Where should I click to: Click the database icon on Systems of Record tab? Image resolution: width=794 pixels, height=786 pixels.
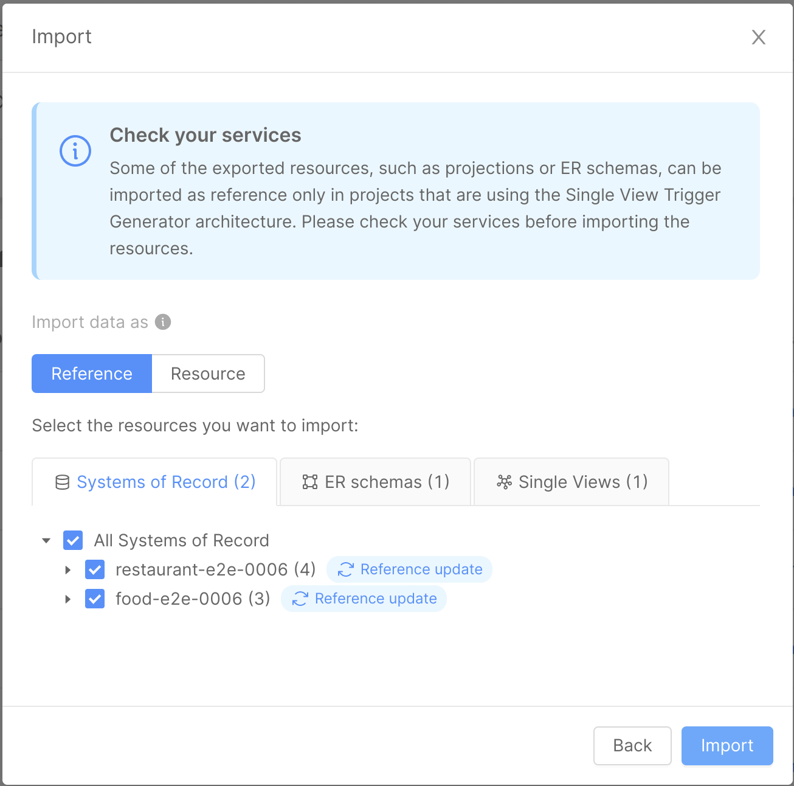click(x=61, y=481)
